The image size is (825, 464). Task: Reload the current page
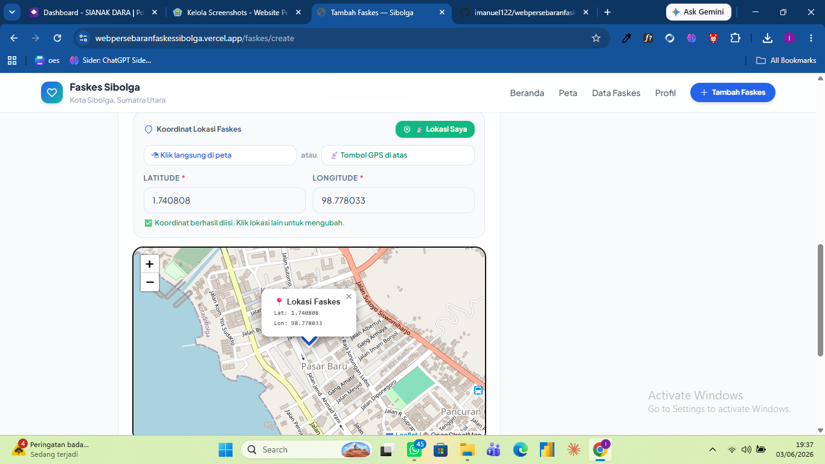57,38
